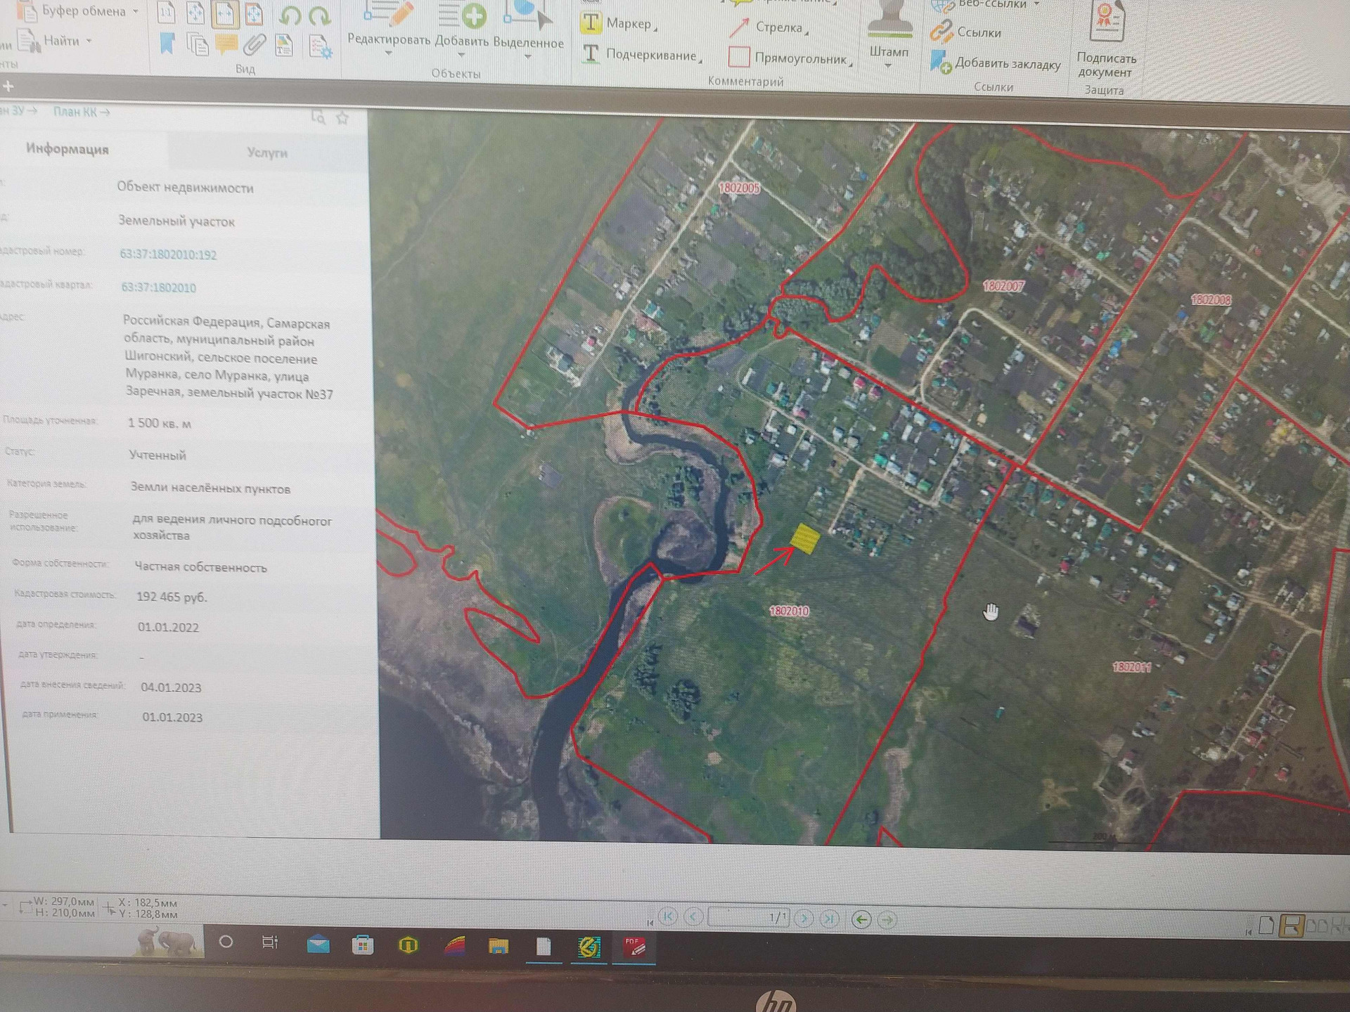
Task: Open Mail app on taskbar
Action: tap(318, 944)
